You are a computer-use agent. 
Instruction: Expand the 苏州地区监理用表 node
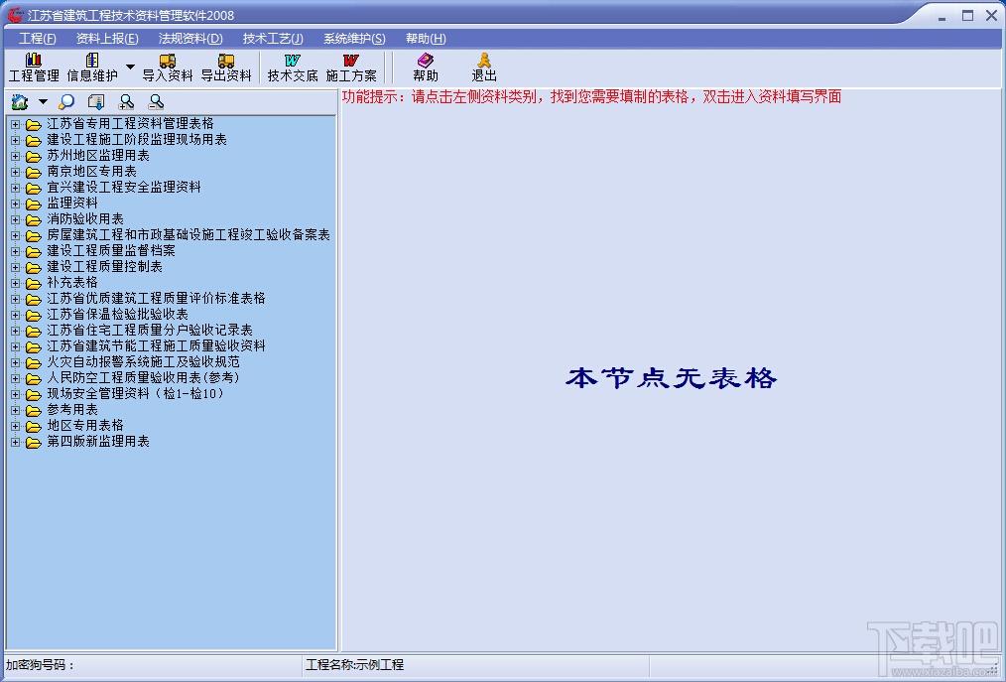click(16, 156)
